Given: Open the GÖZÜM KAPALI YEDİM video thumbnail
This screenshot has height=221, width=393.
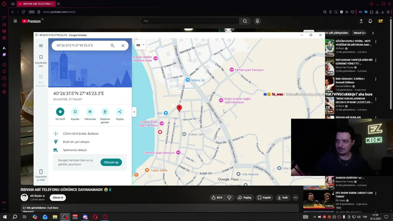Looking at the screenshot, I should [x=330, y=48].
